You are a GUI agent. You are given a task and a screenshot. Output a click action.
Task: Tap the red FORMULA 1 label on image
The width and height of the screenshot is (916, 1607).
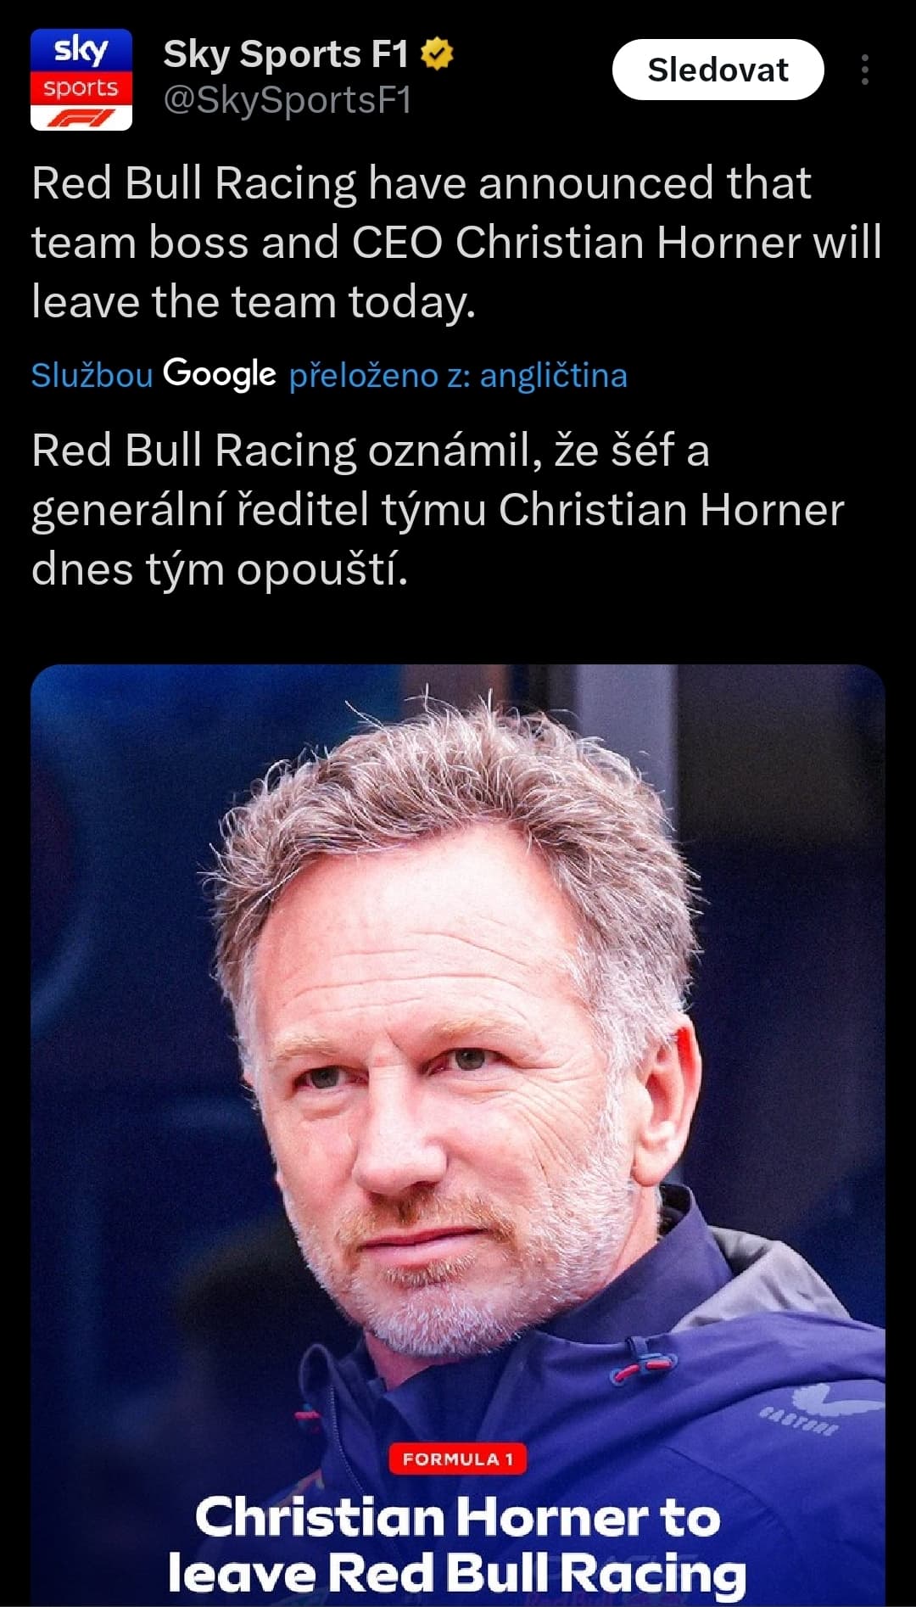tap(458, 1459)
